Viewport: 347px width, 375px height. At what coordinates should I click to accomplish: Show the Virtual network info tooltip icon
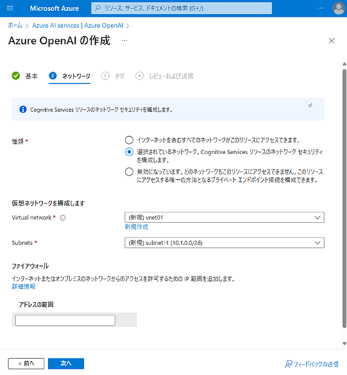coord(63,218)
